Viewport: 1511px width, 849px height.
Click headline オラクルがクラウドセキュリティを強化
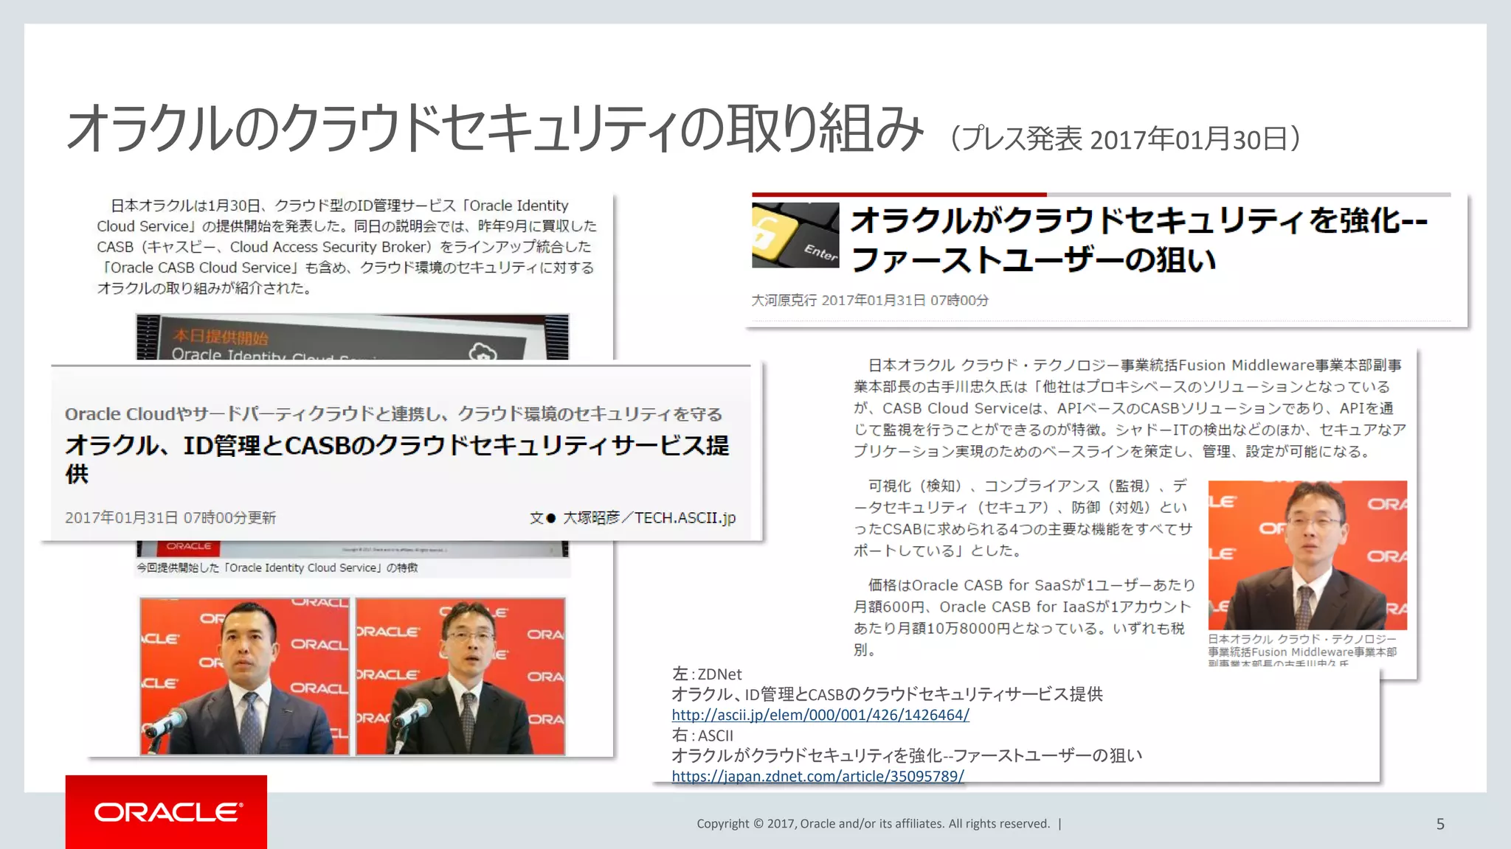tap(1139, 240)
